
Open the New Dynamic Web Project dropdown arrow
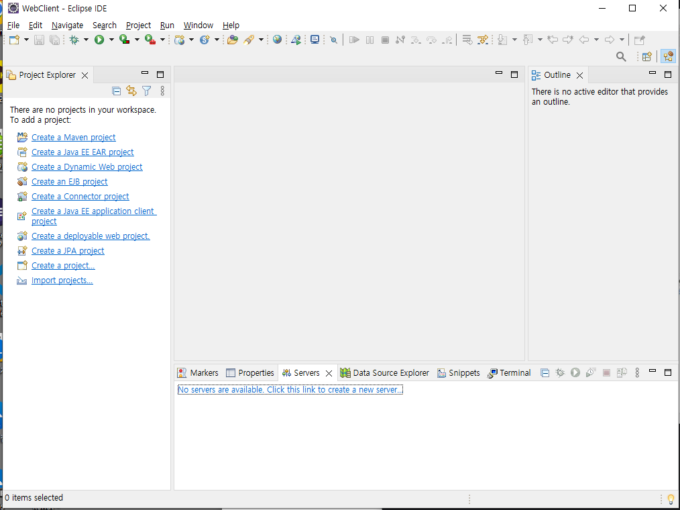191,40
